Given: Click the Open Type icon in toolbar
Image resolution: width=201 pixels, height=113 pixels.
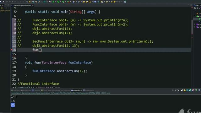Looking at the screenshot, I should tap(84, 2).
